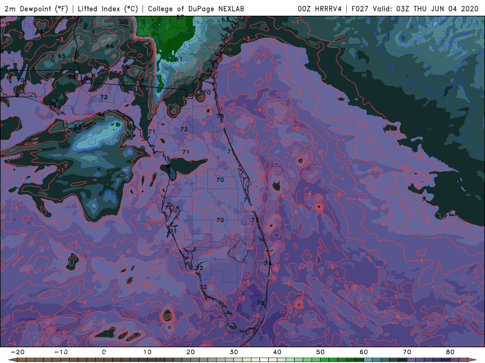Click the "0" label on the color scale

point(104,352)
